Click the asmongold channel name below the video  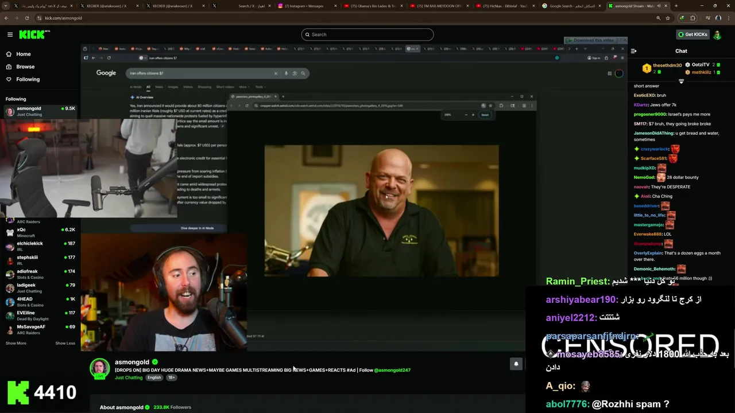pos(132,362)
